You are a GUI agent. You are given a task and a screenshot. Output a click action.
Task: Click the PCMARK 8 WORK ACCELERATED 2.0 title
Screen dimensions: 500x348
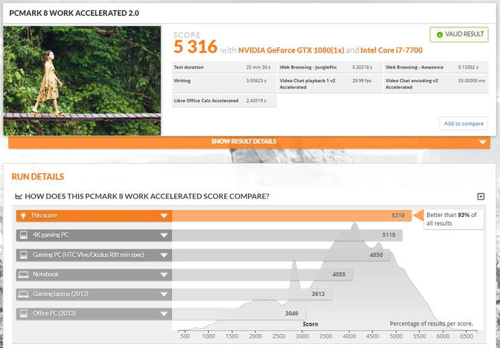coord(74,13)
